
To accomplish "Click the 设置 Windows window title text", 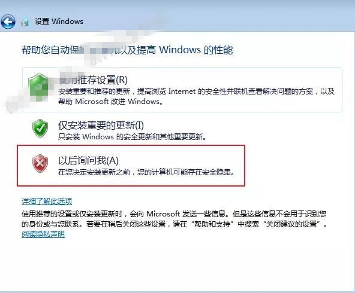I will pyautogui.click(x=59, y=22).
